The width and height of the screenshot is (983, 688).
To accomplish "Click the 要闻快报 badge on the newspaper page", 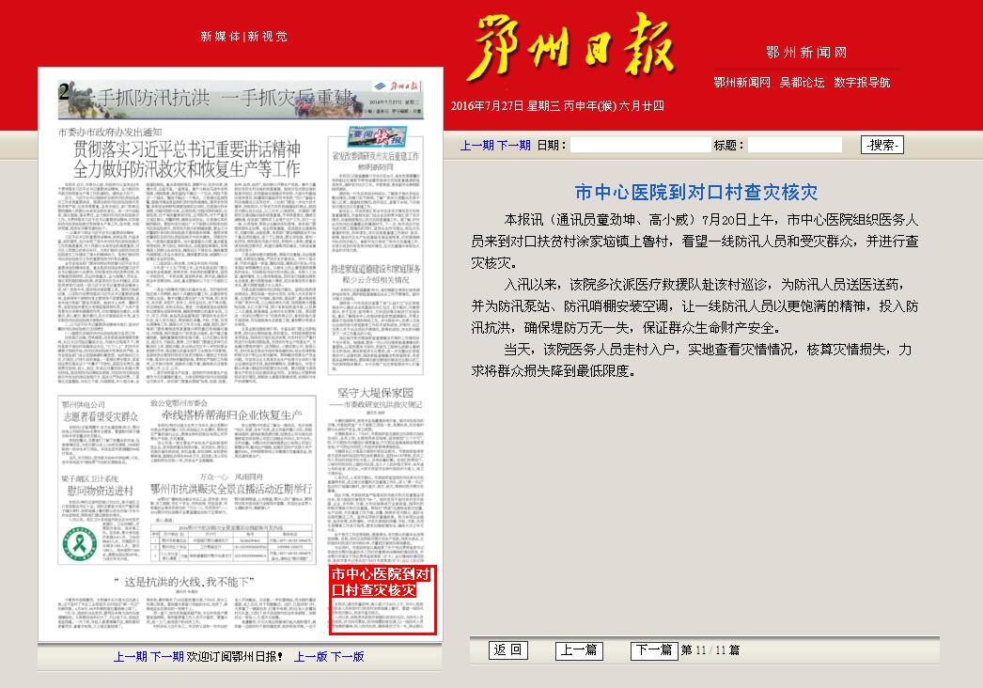I will [x=377, y=136].
